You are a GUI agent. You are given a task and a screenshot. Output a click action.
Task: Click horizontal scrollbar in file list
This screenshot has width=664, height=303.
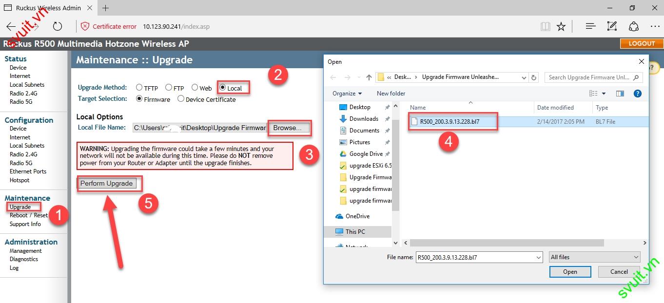507,243
